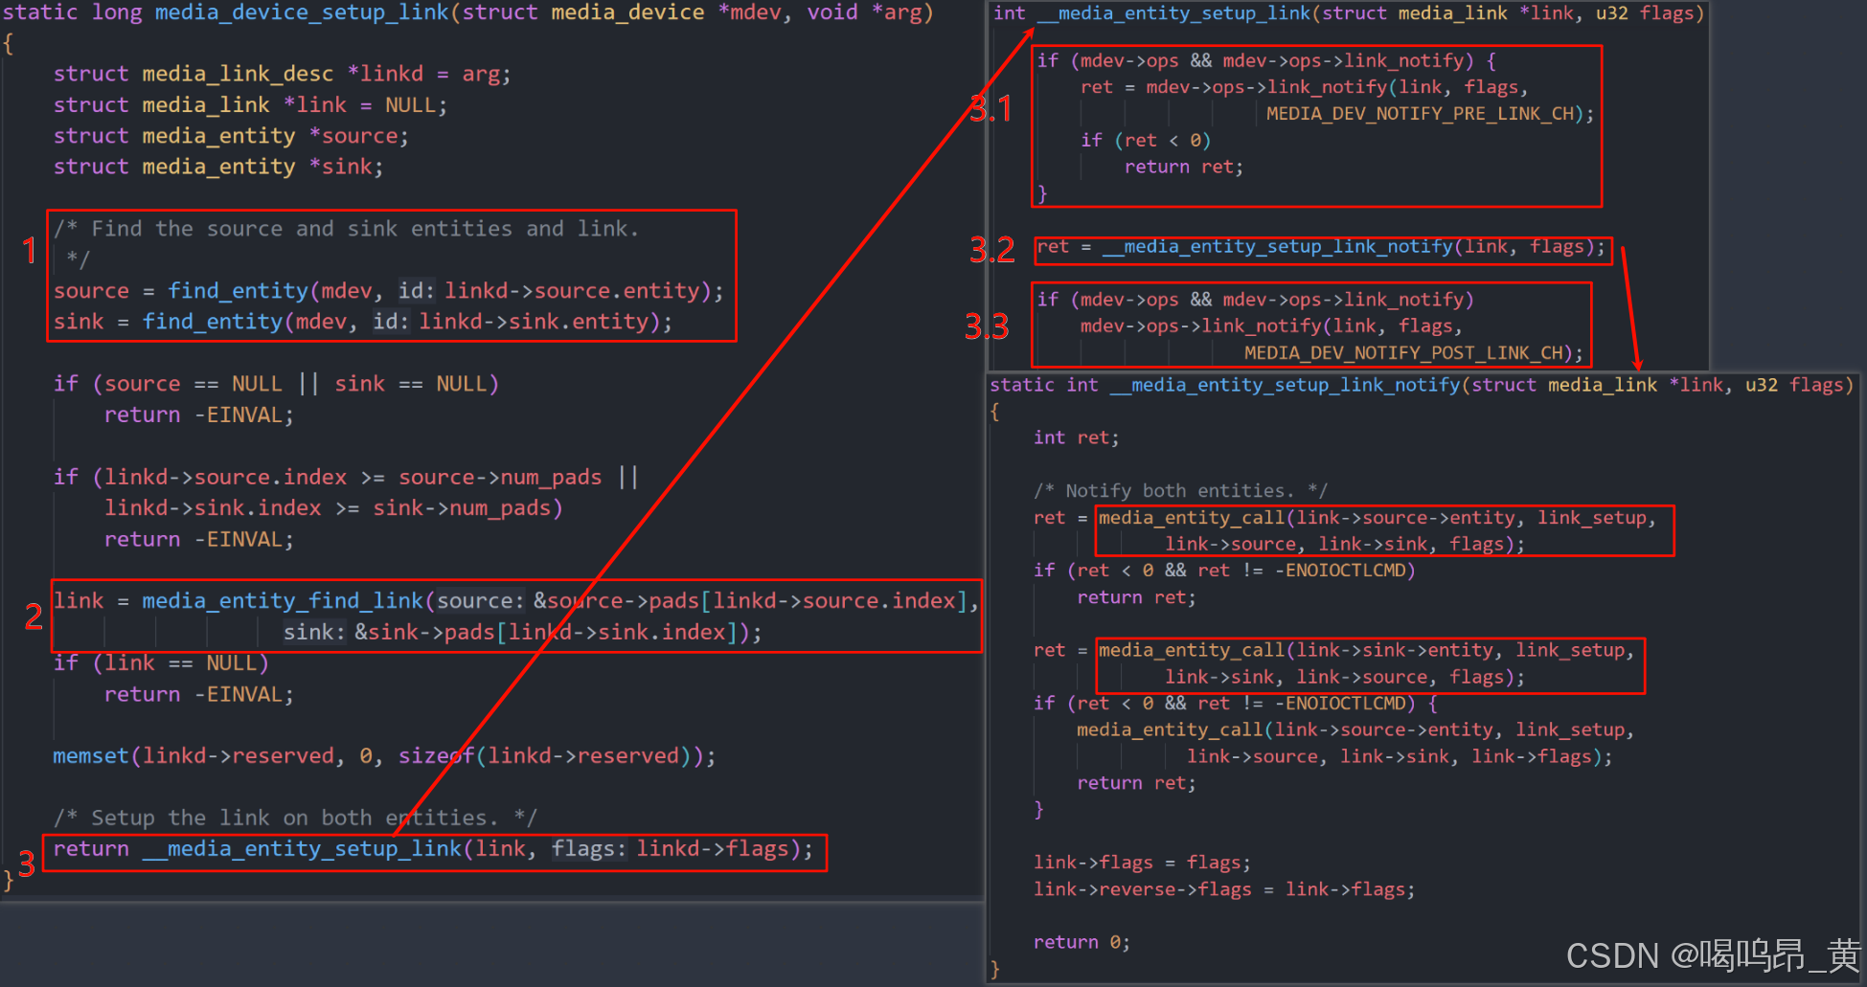Click 'if (link == NULL)' check
Viewport: 1867px width, 987px height.
tap(161, 662)
